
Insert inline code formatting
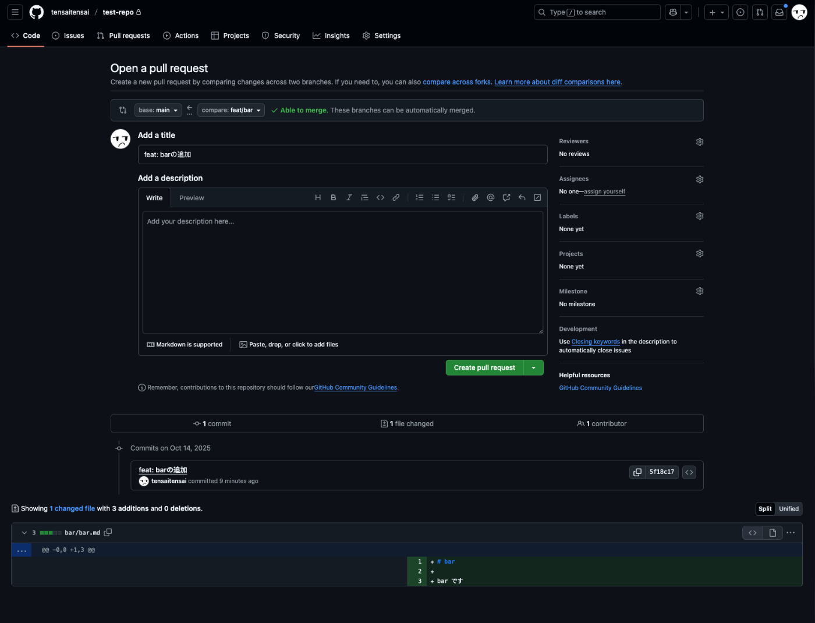(x=381, y=198)
